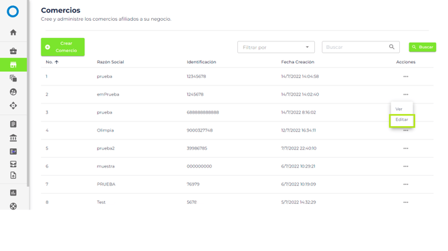The image size is (448, 251).
Task: Click the globe icon in sidebar
Action: pyautogui.click(x=13, y=92)
